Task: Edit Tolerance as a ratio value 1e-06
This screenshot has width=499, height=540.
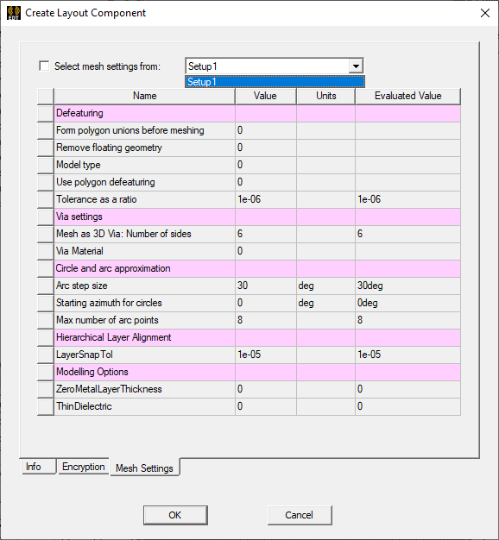Action: [266, 199]
